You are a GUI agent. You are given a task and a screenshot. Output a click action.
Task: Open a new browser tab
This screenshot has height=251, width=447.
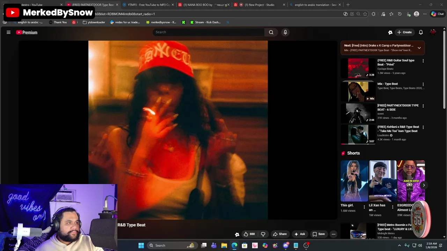(348, 5)
